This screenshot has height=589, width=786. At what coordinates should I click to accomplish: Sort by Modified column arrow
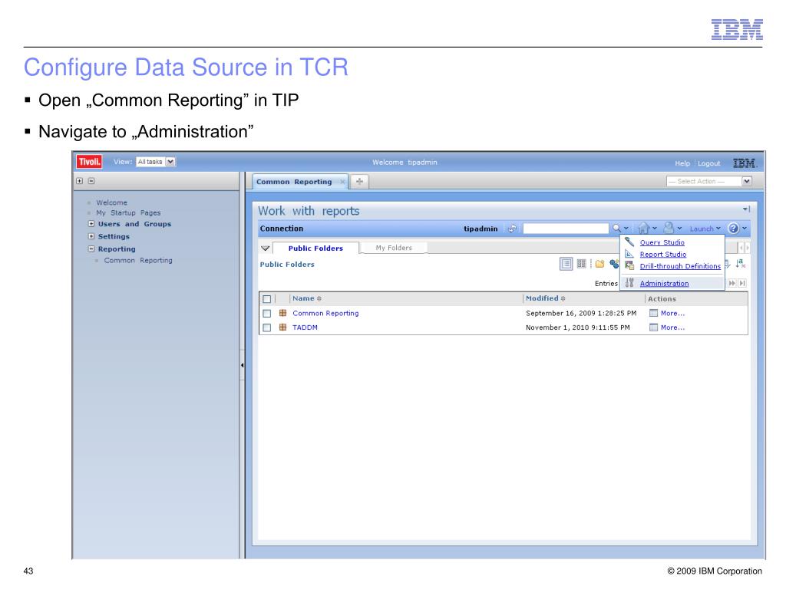pos(563,298)
